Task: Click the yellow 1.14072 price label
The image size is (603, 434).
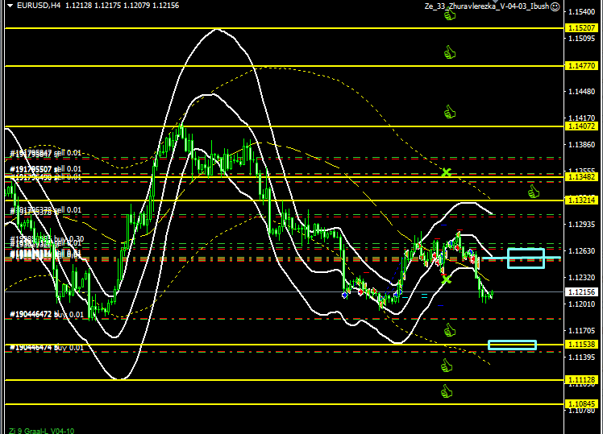Action: pos(582,126)
